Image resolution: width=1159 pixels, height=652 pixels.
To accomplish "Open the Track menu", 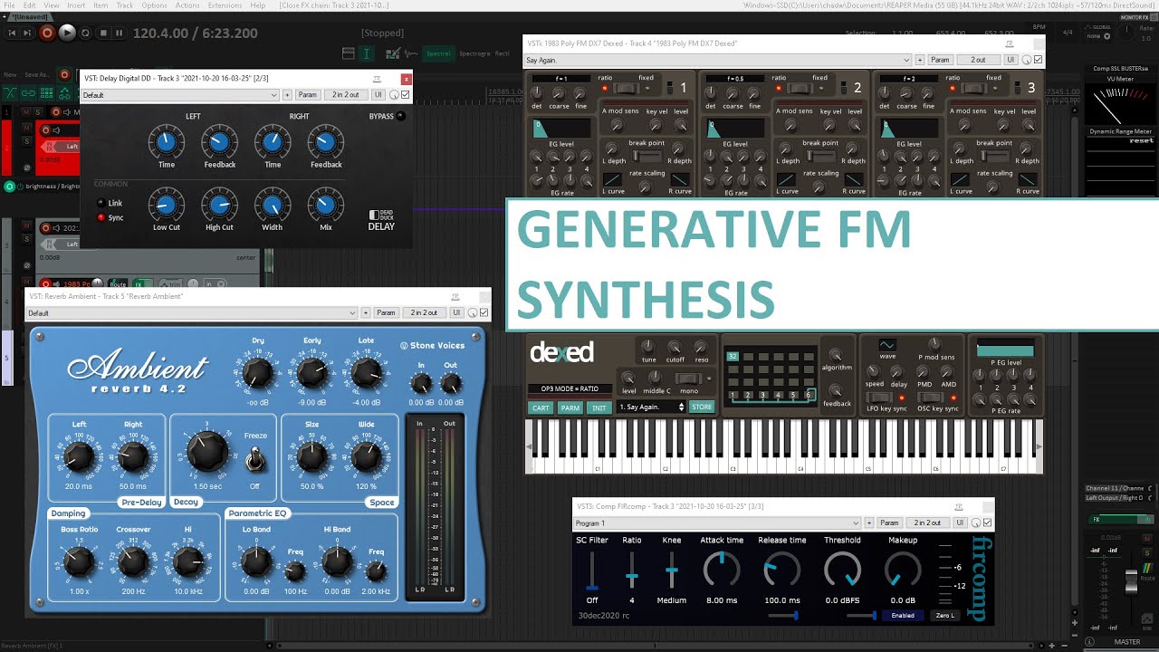I will tap(124, 5).
